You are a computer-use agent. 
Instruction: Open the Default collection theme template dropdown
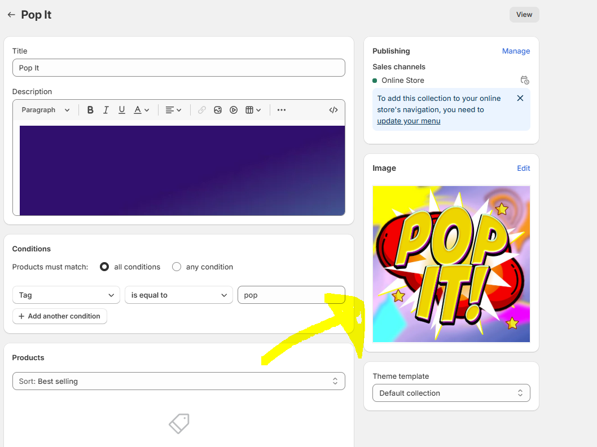point(451,393)
